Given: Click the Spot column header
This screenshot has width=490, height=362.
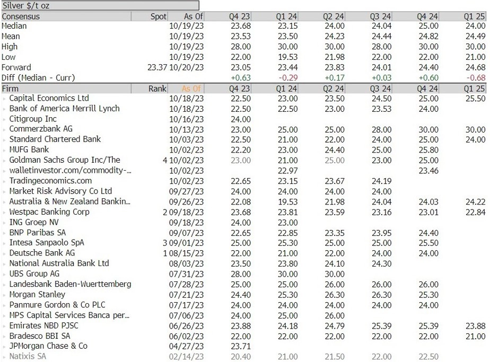Looking at the screenshot, I should [158, 16].
